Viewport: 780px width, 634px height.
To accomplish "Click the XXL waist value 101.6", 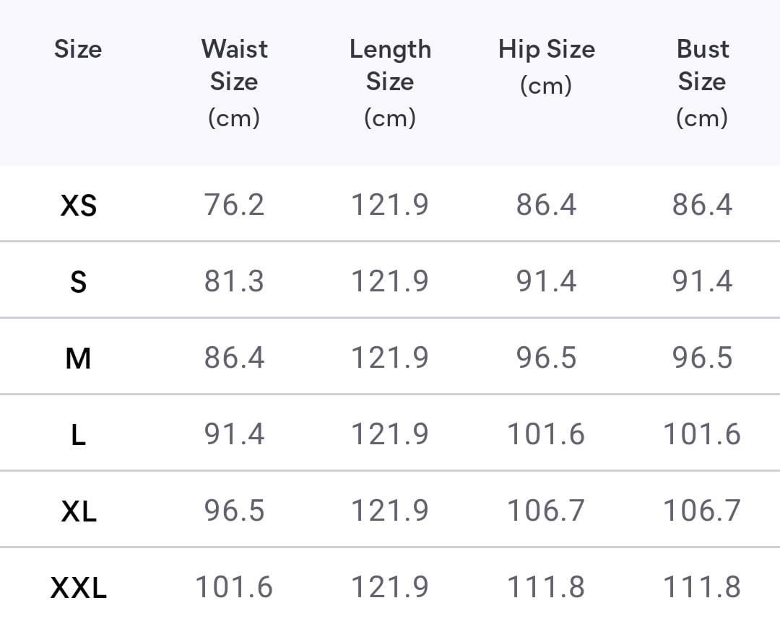I will tap(234, 587).
